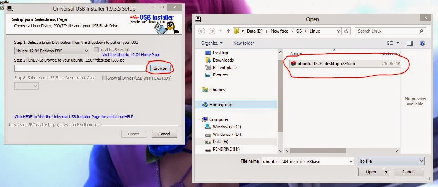The height and width of the screenshot is (187, 438).
Task: Click the disabled Create button in installer
Action: pyautogui.click(x=134, y=134)
